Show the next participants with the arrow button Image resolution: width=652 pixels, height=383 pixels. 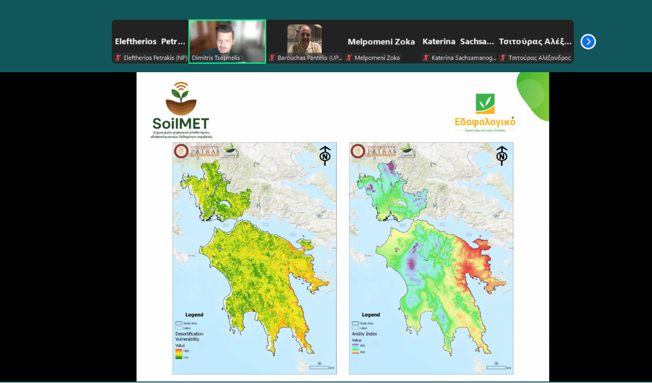point(588,41)
